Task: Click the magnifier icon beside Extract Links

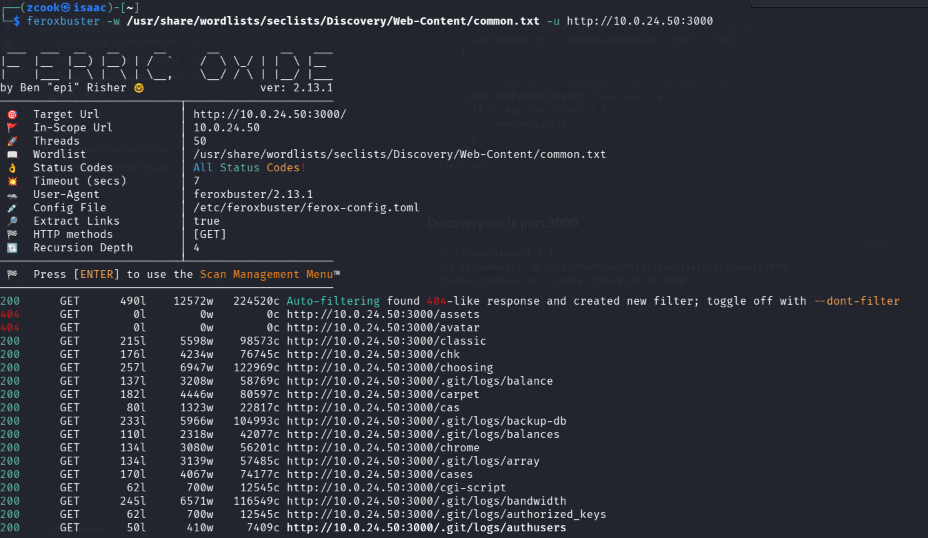Action: coord(12,221)
